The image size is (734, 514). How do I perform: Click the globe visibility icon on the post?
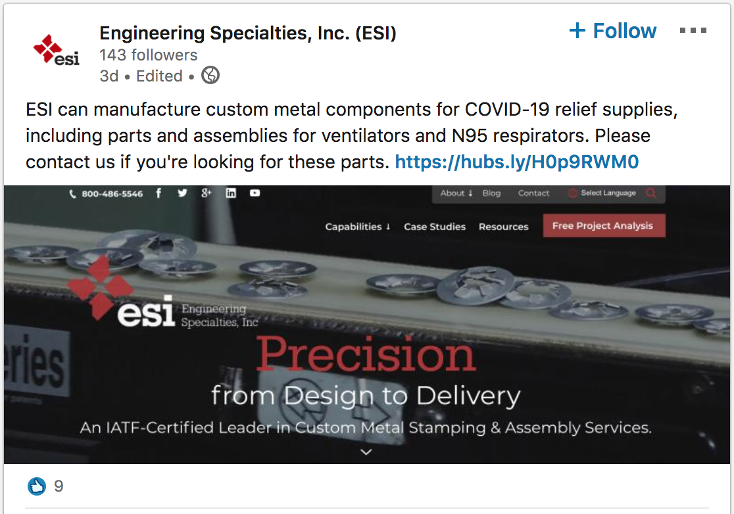point(210,75)
